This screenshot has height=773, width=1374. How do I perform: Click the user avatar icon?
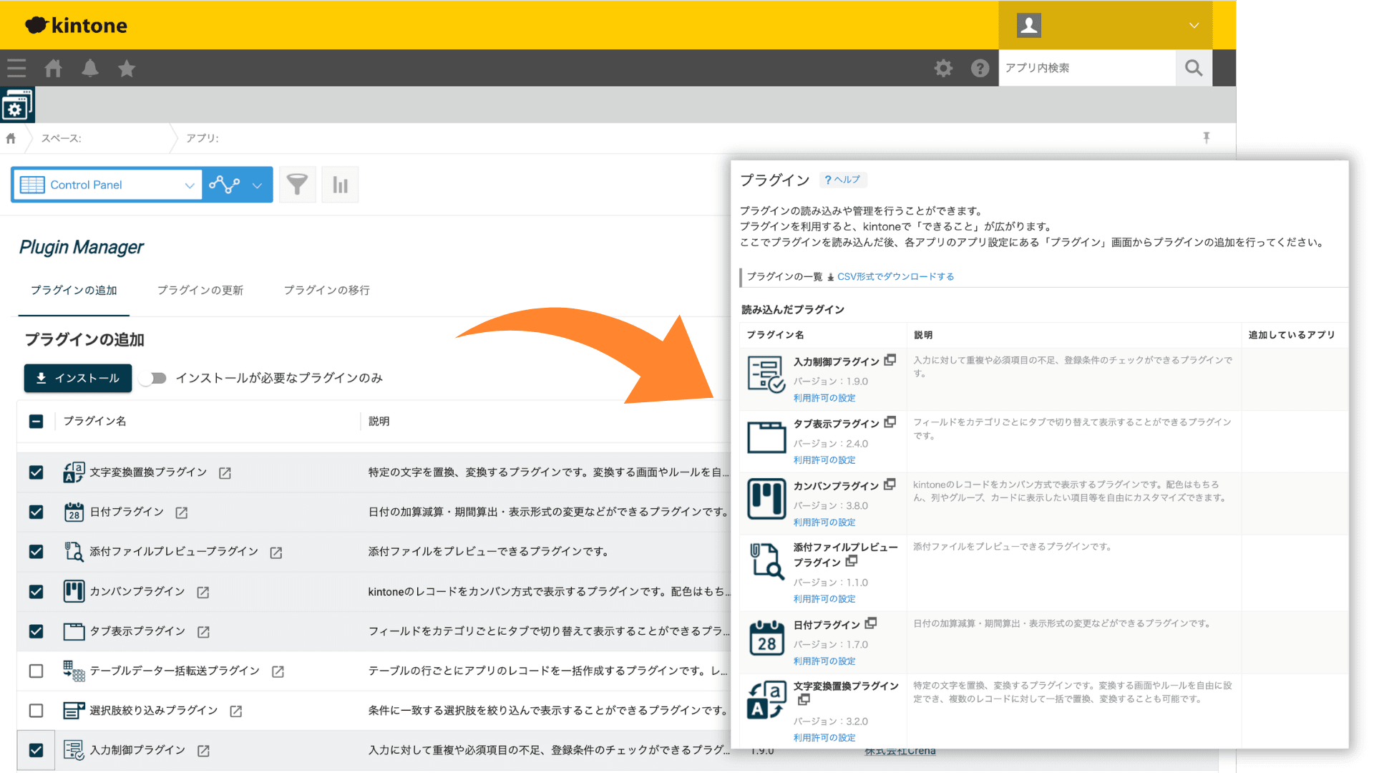1028,25
